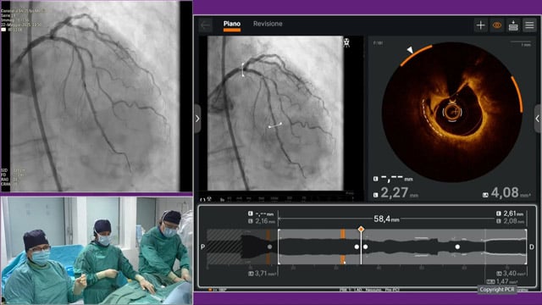Expand the left side panel chevron

pos(197,119)
